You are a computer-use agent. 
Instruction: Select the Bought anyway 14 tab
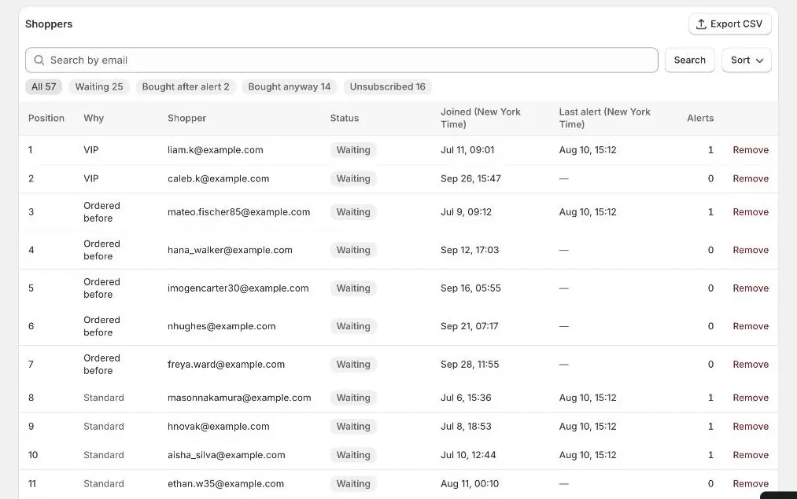(290, 86)
